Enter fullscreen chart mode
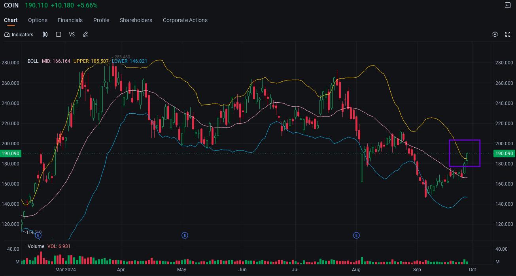516x276 pixels. [x=508, y=35]
